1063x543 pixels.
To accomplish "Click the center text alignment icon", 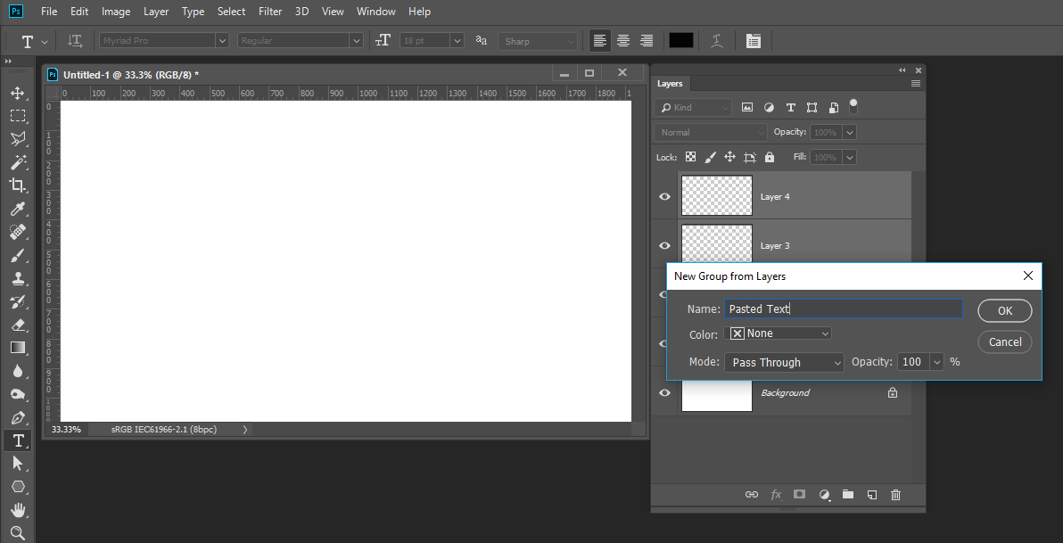I will tap(623, 41).
